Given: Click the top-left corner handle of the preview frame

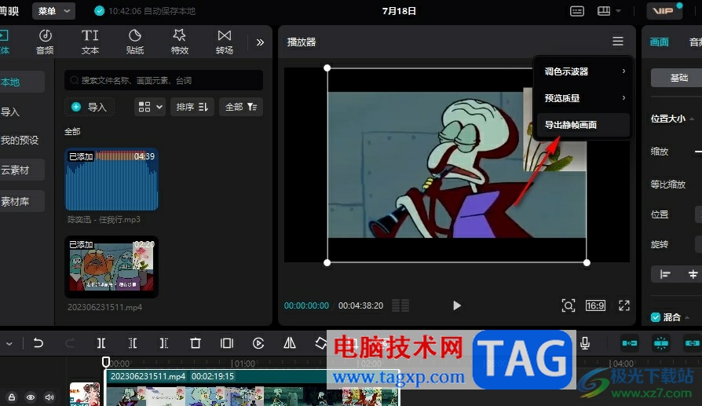Looking at the screenshot, I should click(327, 68).
